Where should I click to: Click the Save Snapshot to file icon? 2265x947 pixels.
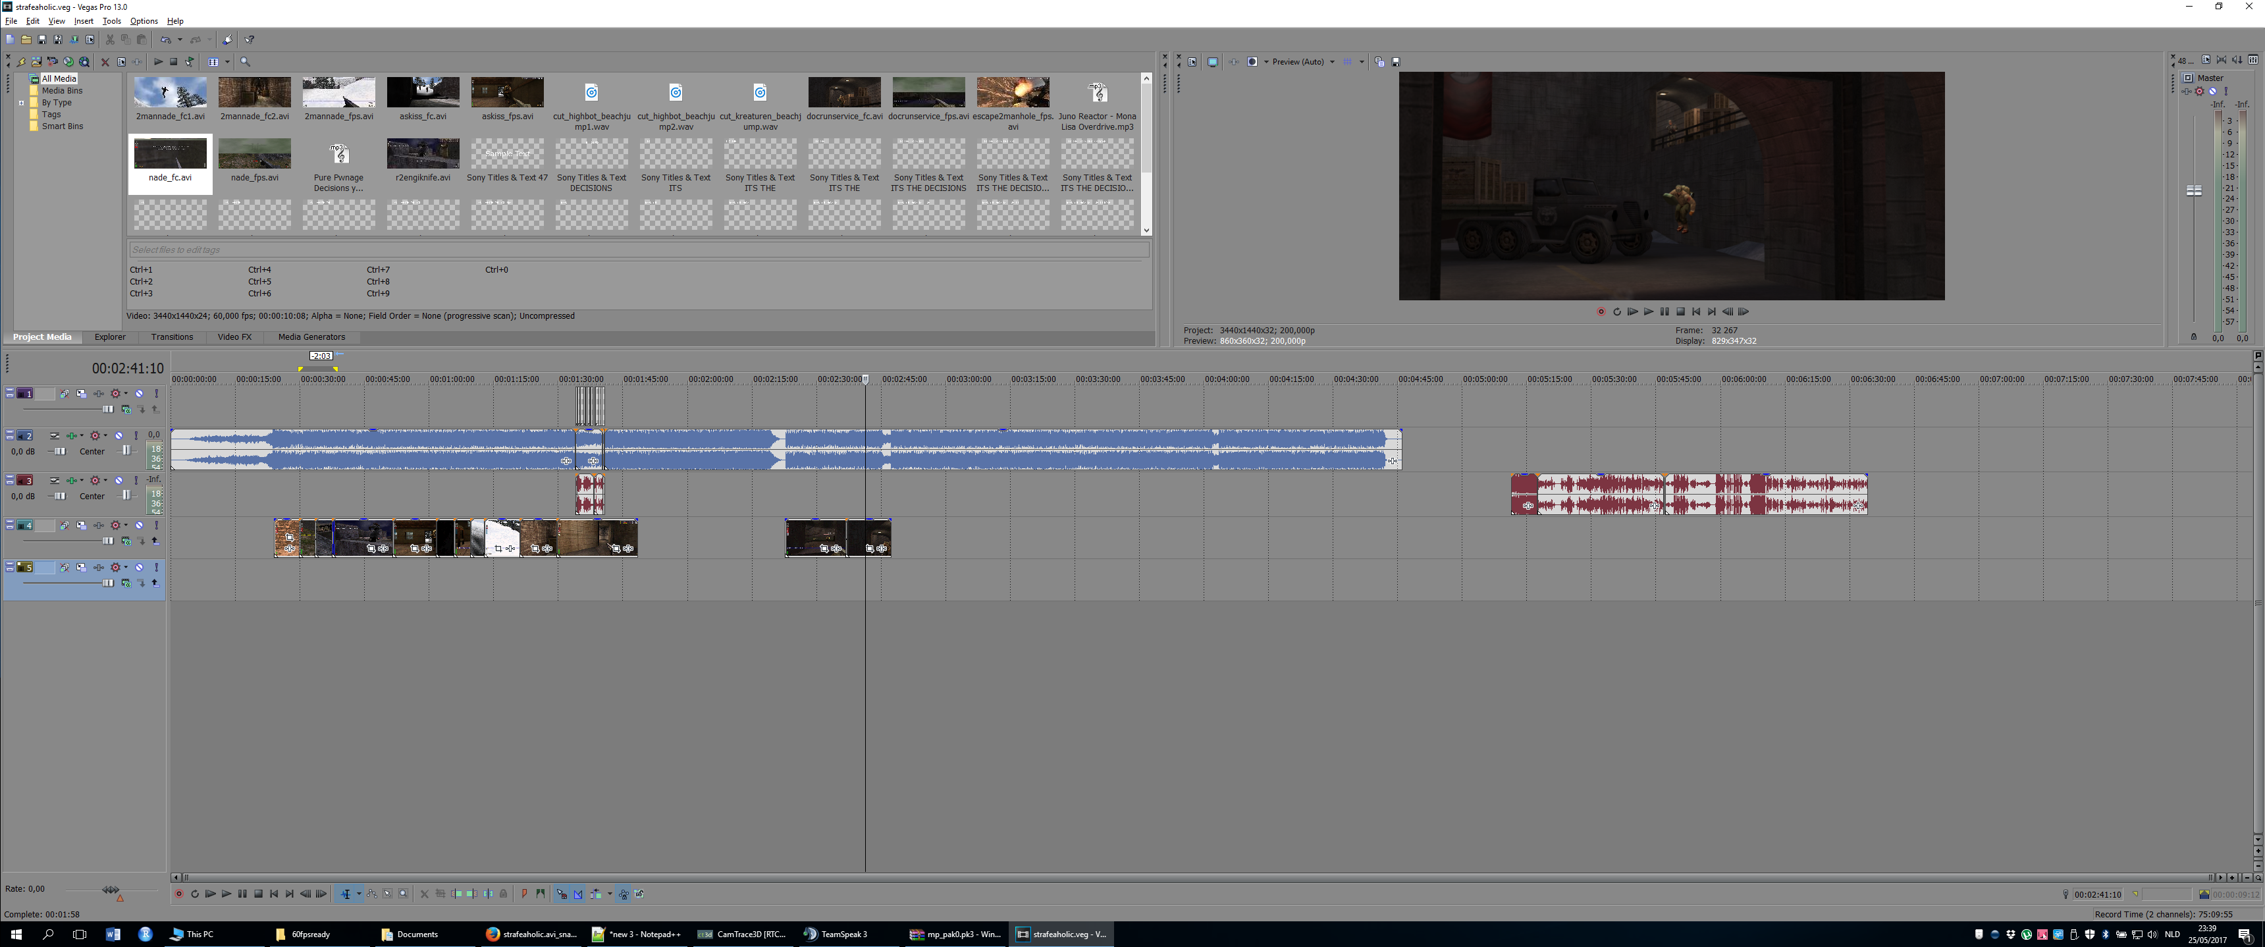tap(1397, 61)
